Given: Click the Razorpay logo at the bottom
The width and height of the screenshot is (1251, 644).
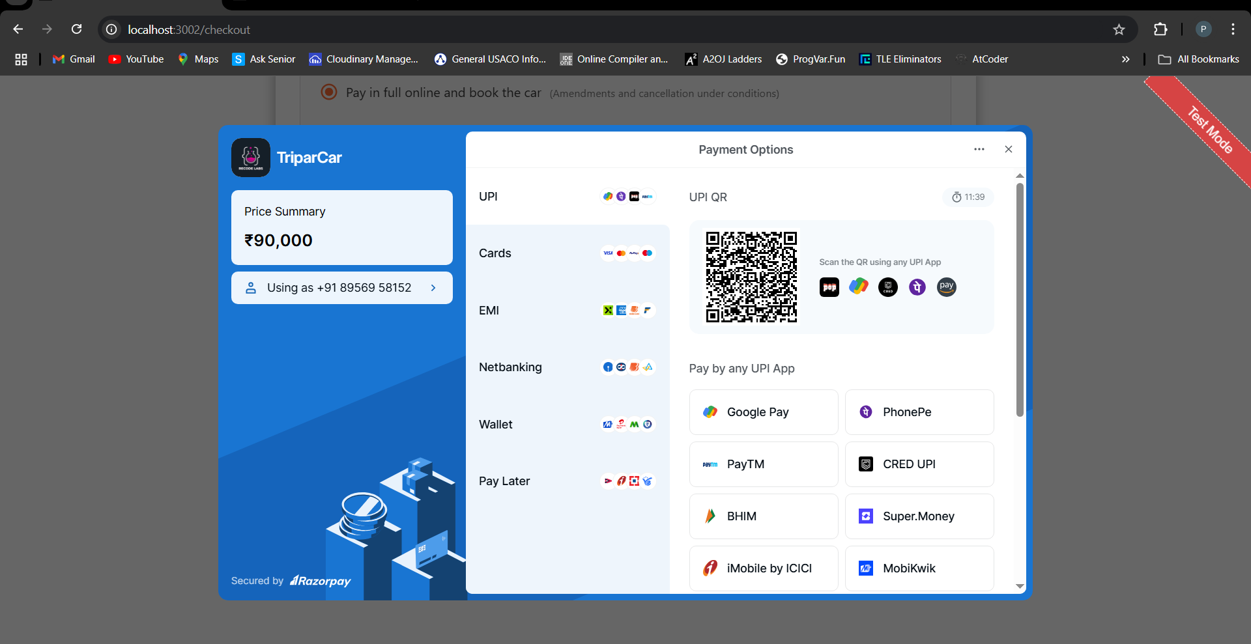Looking at the screenshot, I should pyautogui.click(x=320, y=581).
